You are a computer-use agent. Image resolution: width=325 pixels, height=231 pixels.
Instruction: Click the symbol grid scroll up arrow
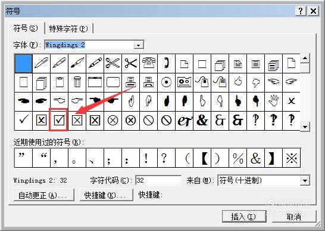pyautogui.click(x=305, y=58)
